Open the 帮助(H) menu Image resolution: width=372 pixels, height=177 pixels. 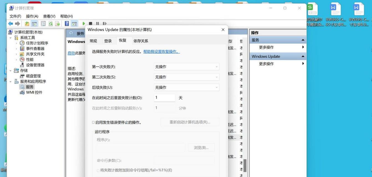click(66, 16)
